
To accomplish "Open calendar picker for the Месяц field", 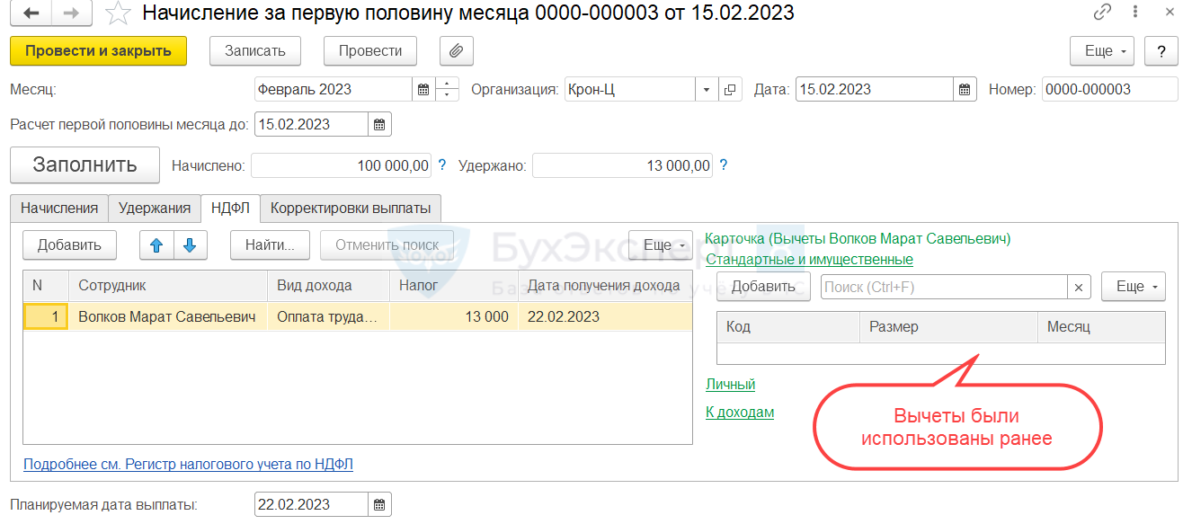I will tap(423, 89).
